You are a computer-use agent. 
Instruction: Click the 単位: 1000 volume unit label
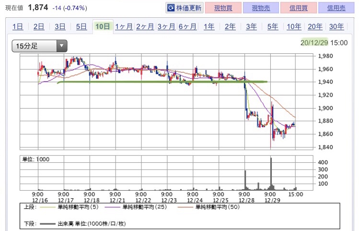pos(36,159)
